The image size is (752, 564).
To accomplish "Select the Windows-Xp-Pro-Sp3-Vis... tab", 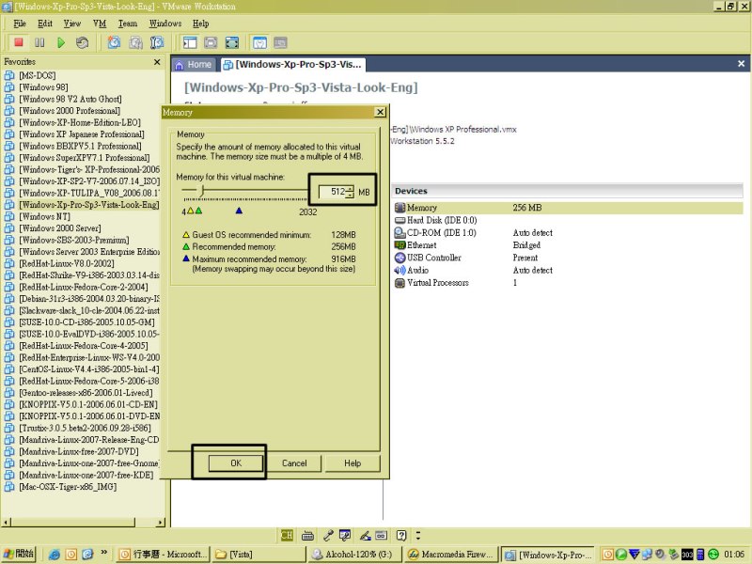I will click(x=293, y=64).
